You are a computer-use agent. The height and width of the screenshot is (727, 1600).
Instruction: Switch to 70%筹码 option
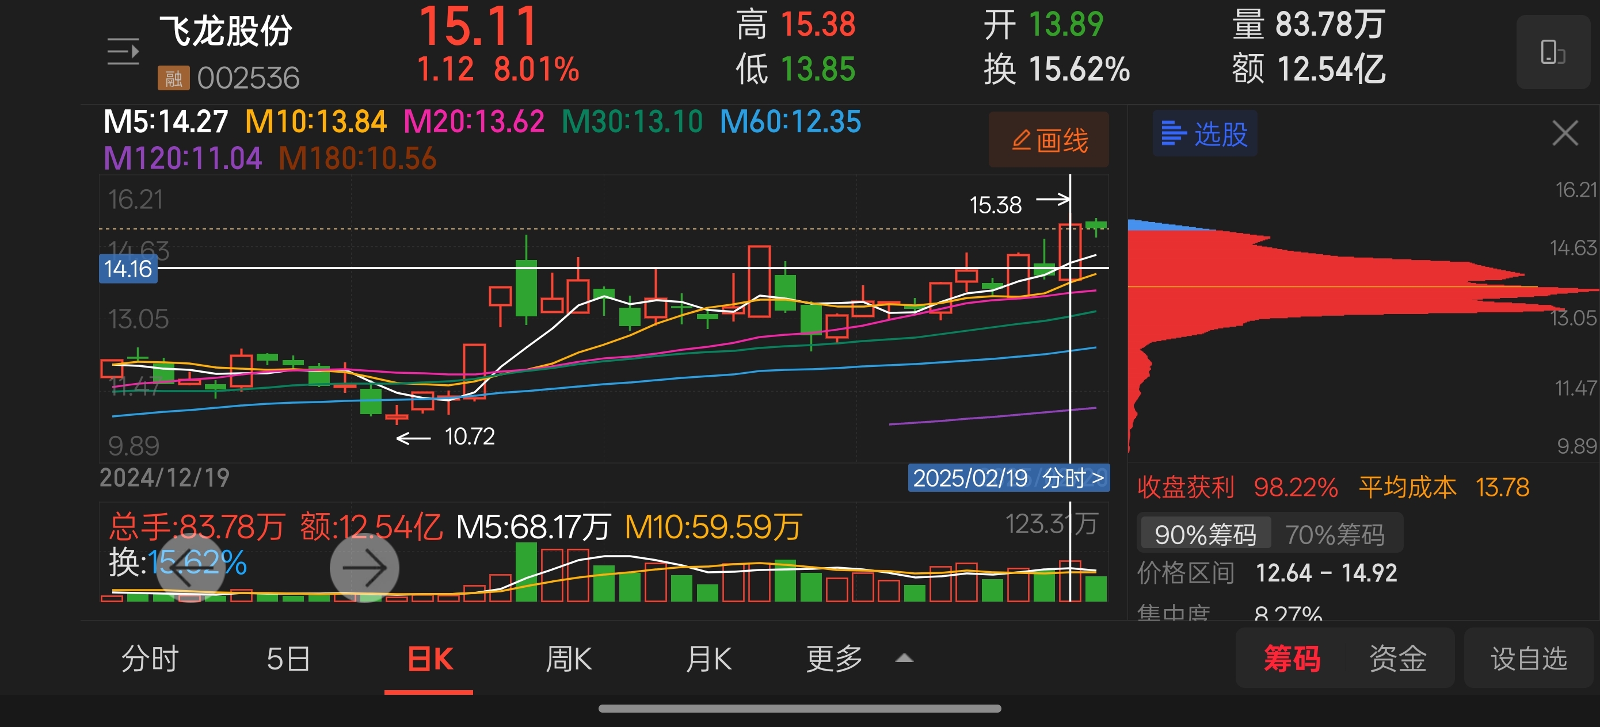click(1334, 534)
